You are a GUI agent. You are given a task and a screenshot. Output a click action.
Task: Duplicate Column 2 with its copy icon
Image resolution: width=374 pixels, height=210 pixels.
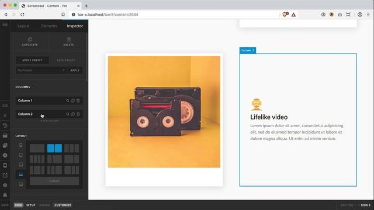73,114
